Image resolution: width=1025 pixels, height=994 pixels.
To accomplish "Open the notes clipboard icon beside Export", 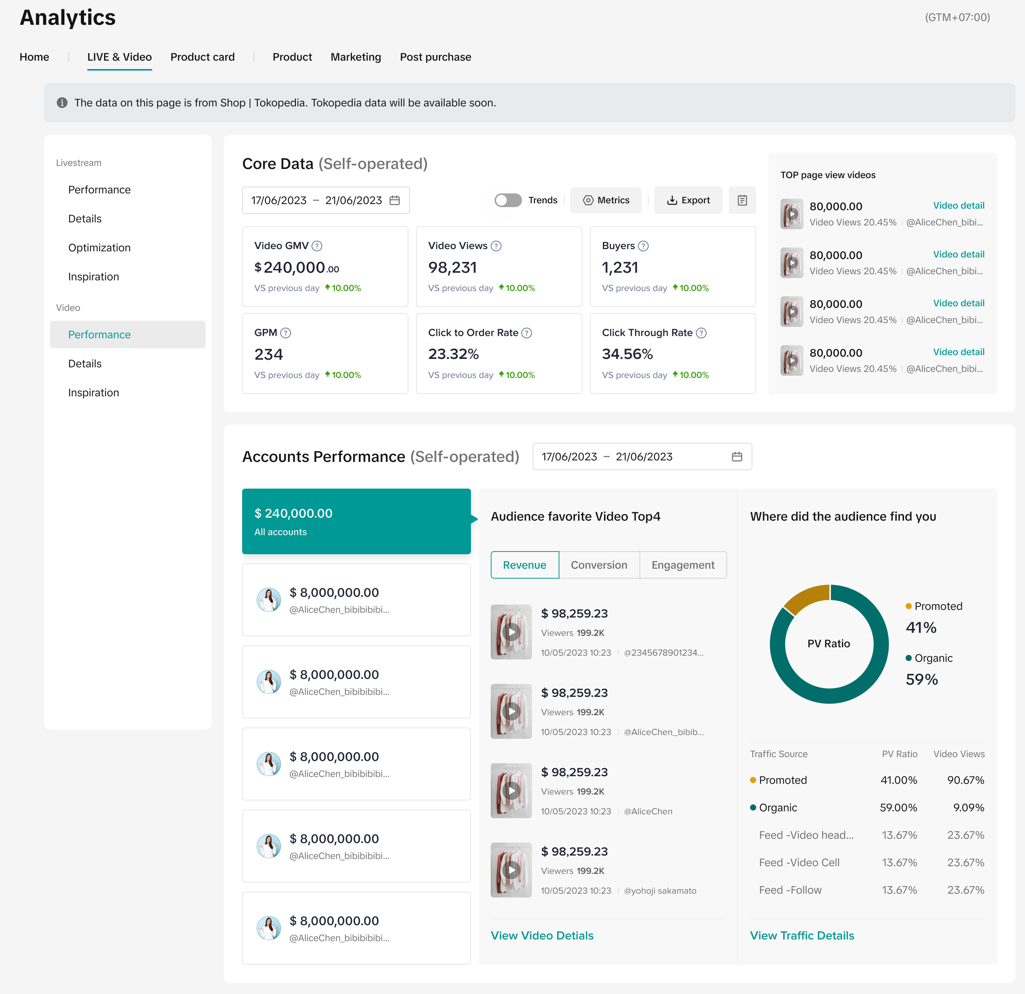I will click(742, 200).
